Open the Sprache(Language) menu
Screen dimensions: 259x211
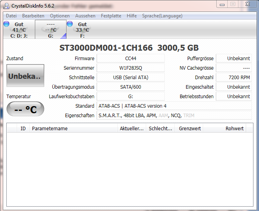[x=162, y=16]
